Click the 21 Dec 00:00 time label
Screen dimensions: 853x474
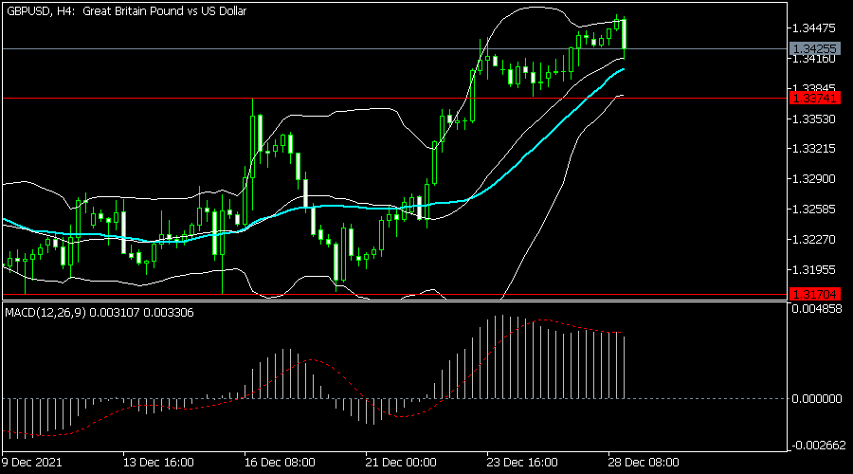401,463
